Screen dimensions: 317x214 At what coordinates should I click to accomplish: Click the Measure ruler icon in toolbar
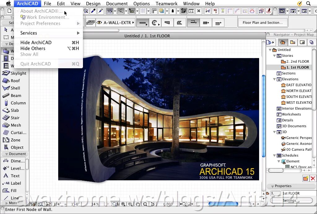click(191, 11)
